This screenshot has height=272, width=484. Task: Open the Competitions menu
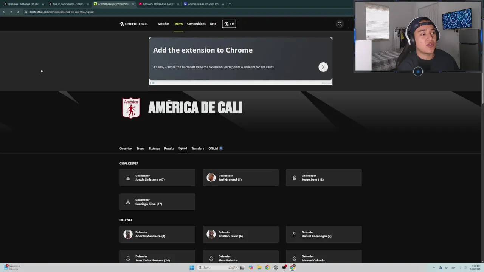coord(196,24)
